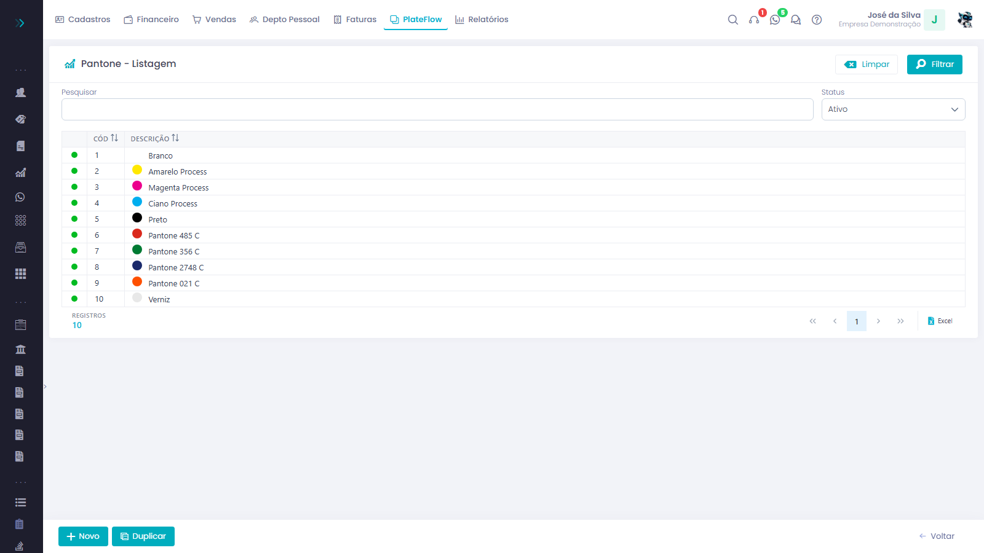Click the Filtrar button
984x553 pixels.
point(934,65)
